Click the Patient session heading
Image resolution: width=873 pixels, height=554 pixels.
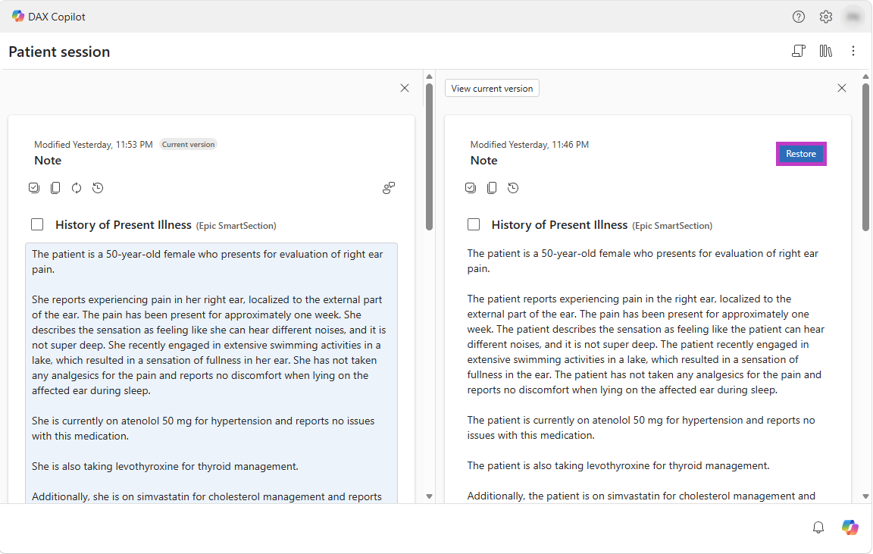coord(60,52)
